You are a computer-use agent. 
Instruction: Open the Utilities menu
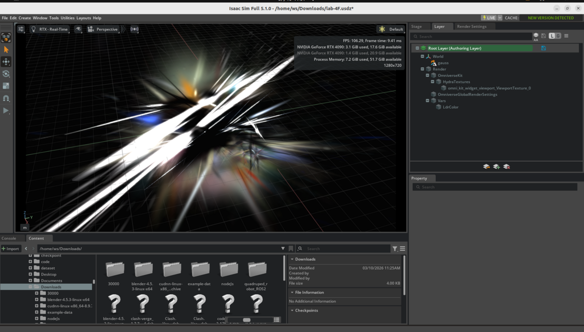tap(68, 18)
